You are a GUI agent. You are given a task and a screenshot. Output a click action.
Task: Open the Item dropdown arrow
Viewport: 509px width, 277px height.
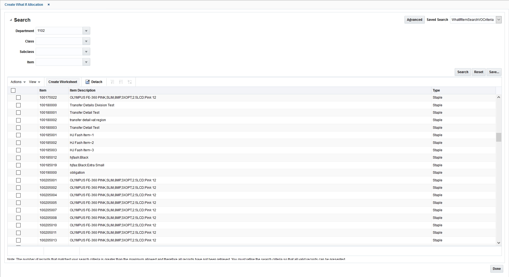coord(86,62)
